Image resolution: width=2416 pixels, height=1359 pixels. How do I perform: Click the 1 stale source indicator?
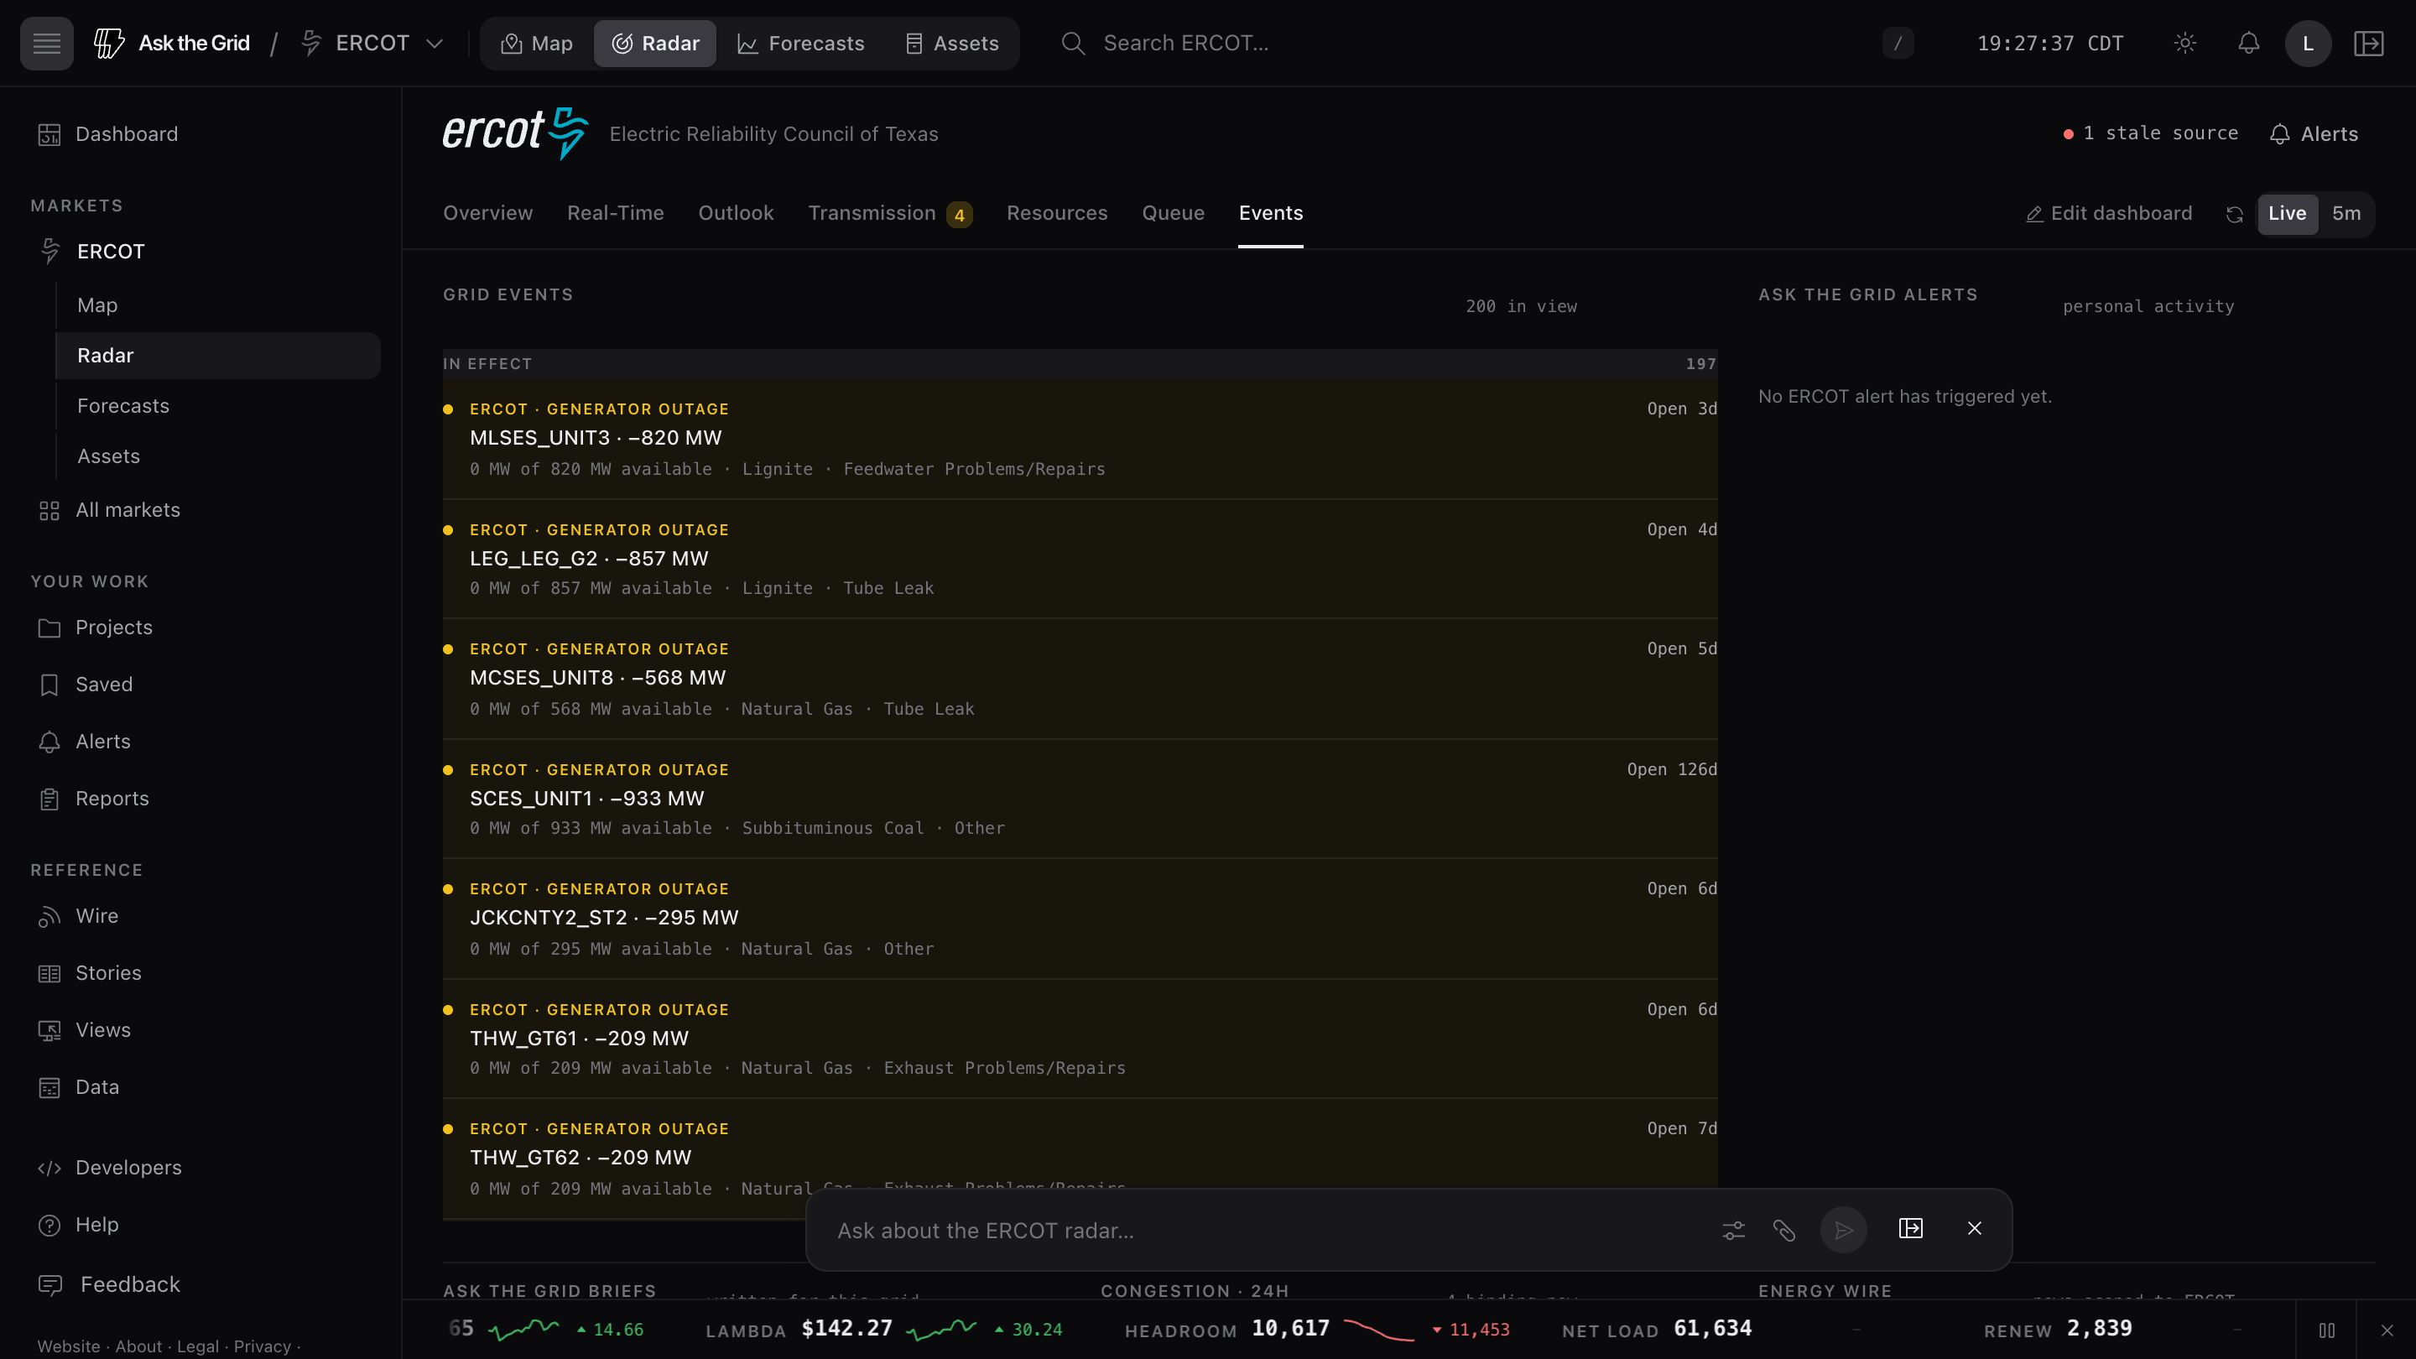point(2151,133)
